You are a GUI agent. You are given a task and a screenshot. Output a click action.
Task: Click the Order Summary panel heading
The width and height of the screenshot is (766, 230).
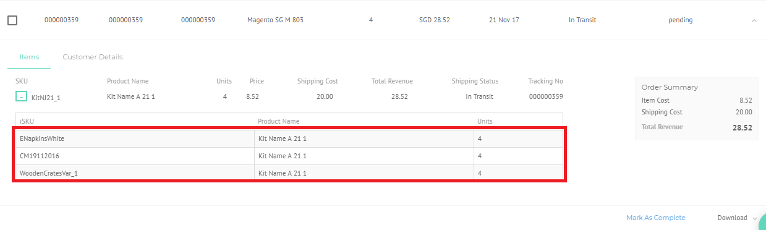coord(670,87)
